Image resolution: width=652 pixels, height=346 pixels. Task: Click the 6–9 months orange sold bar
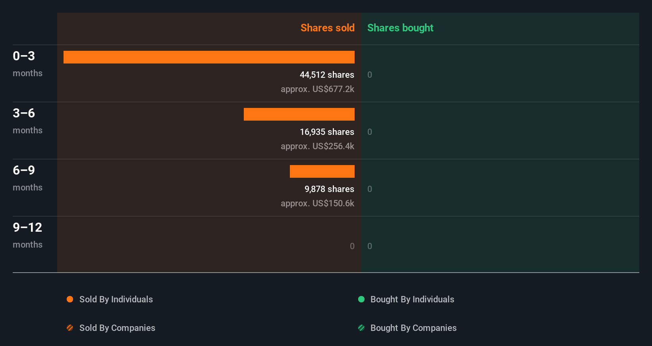322,171
